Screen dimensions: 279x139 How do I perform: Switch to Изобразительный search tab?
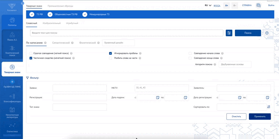tap(52, 23)
